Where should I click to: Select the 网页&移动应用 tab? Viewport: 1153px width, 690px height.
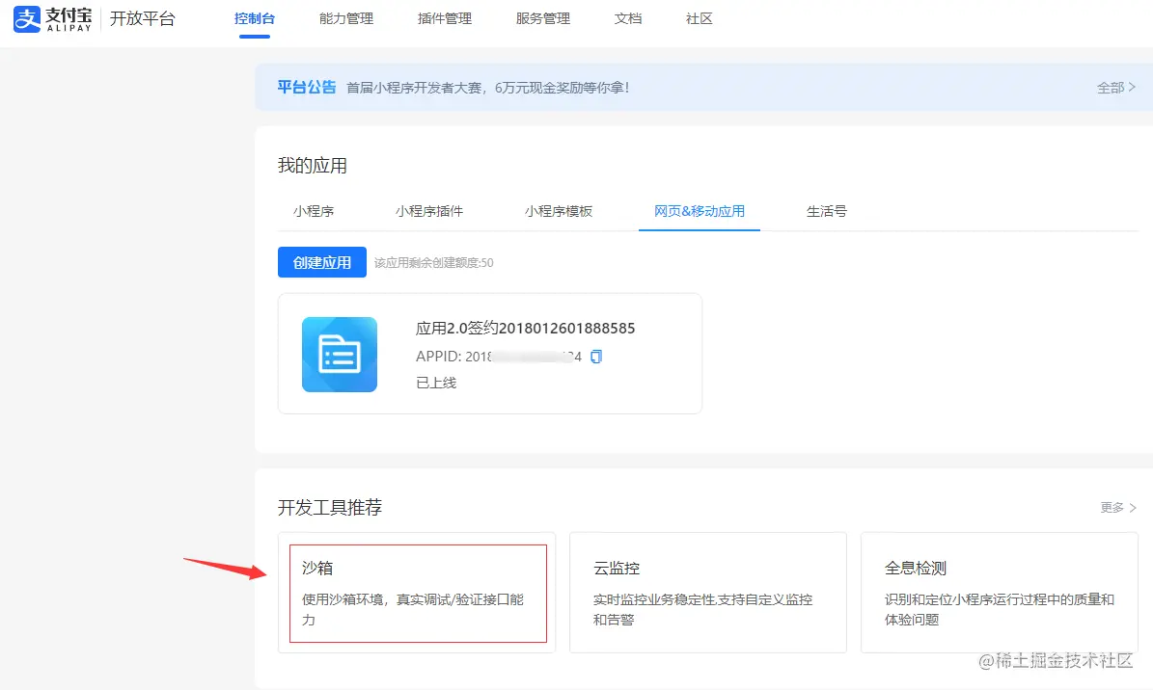coord(700,212)
